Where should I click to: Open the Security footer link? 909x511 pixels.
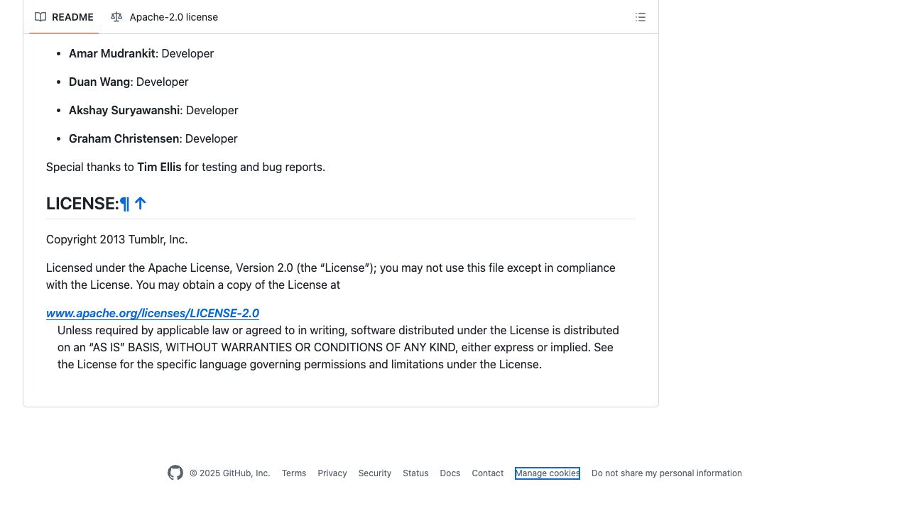pos(375,473)
